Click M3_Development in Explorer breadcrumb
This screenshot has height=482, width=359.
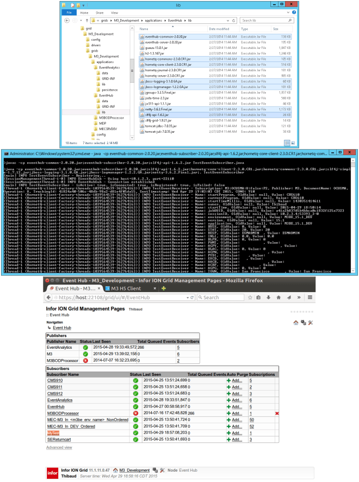point(126,21)
